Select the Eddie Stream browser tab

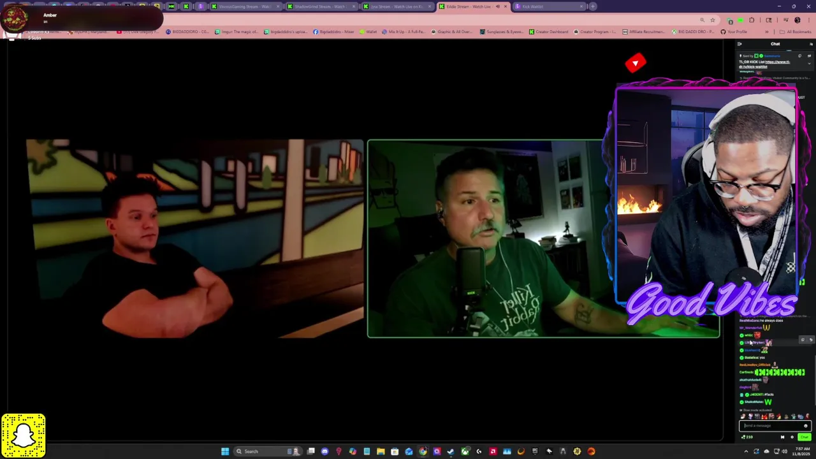(472, 6)
